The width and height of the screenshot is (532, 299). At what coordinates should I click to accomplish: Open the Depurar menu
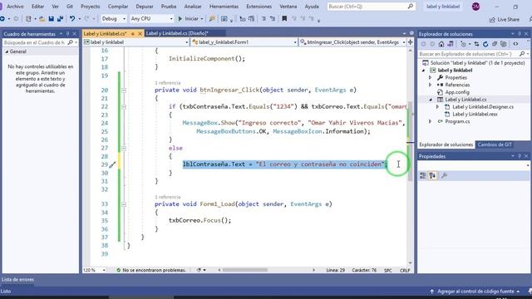tap(144, 7)
